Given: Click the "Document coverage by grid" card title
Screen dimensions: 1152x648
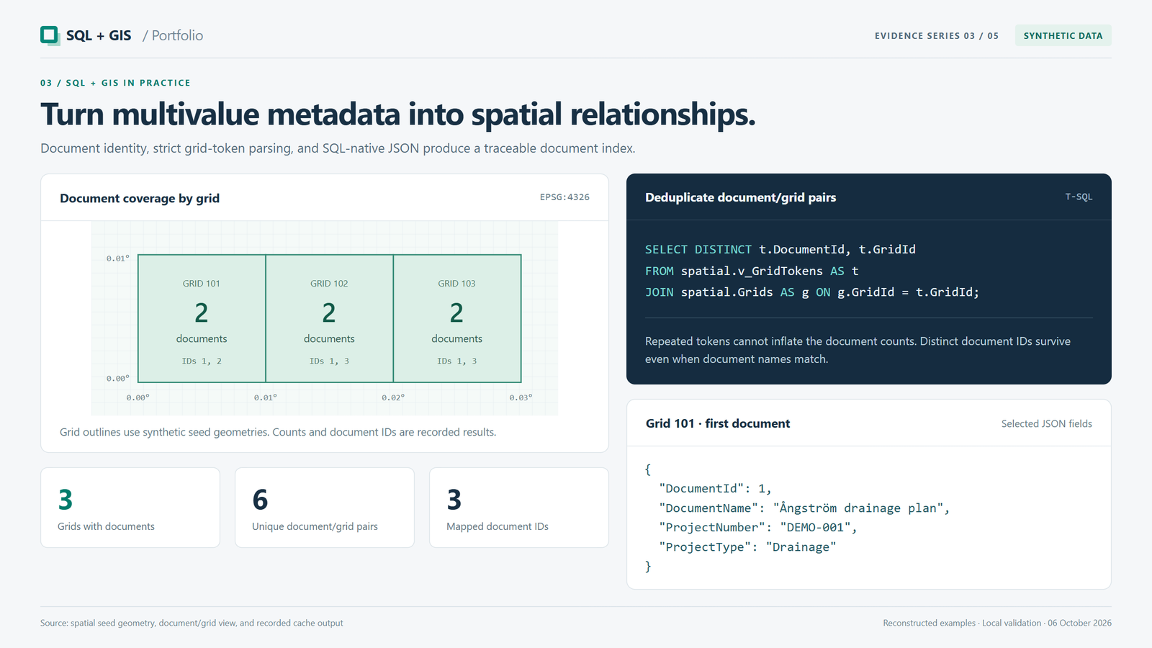Looking at the screenshot, I should (140, 198).
